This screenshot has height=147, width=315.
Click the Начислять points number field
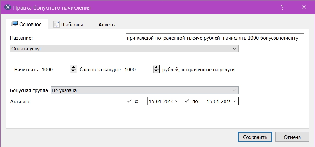coord(56,70)
